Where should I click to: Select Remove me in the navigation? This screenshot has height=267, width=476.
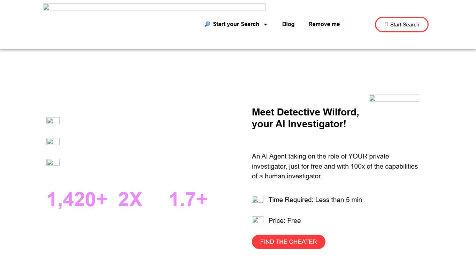[324, 24]
